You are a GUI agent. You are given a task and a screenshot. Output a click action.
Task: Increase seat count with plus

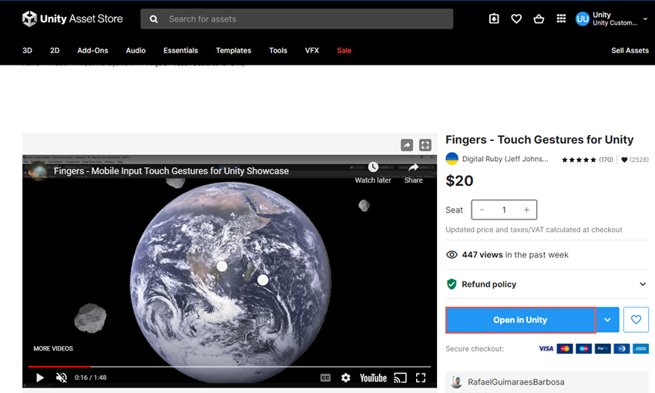(526, 210)
